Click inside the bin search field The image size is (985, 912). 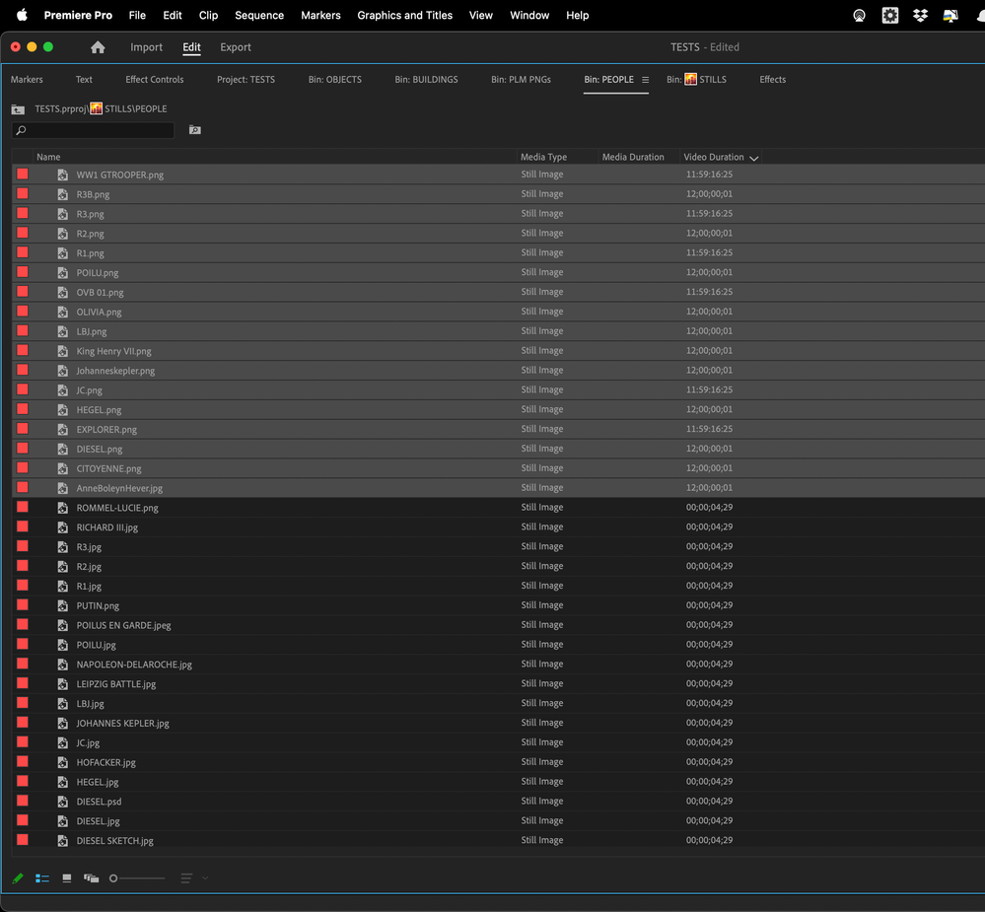tap(93, 130)
